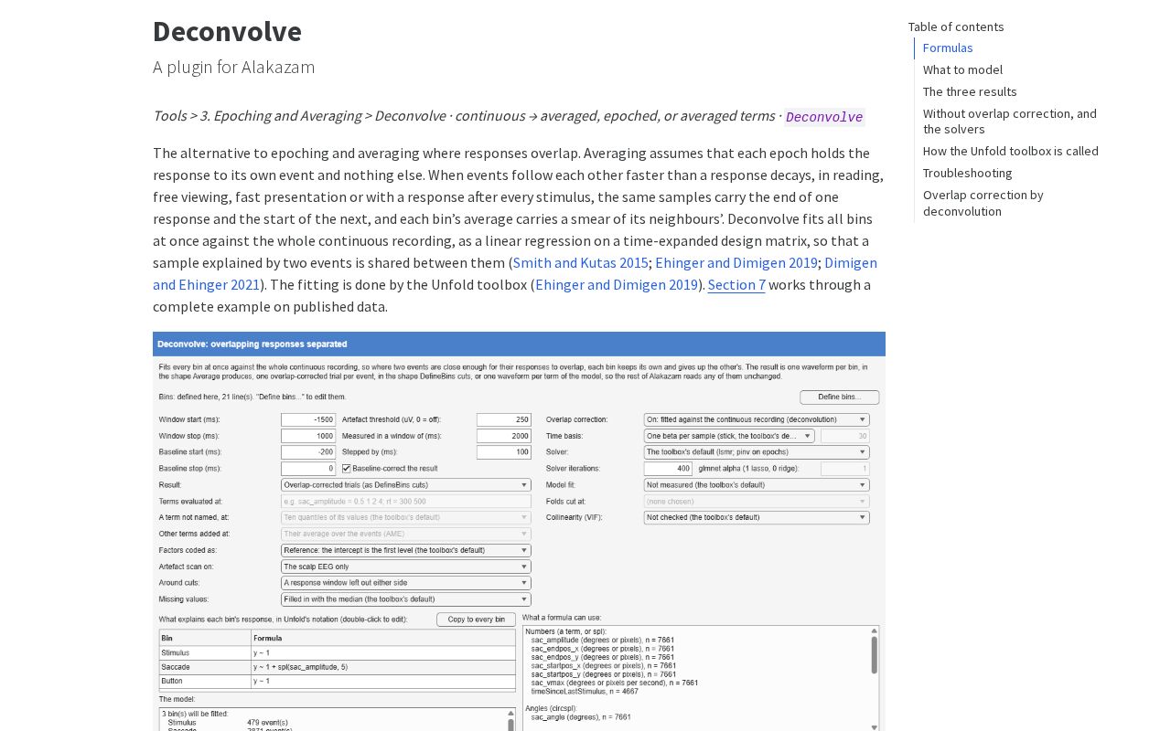
Task: Toggle the Baseline-correct the result checkbox
Action: 347,469
